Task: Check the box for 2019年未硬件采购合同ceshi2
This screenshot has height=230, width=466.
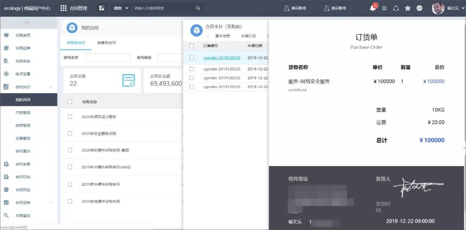Action: click(x=70, y=167)
